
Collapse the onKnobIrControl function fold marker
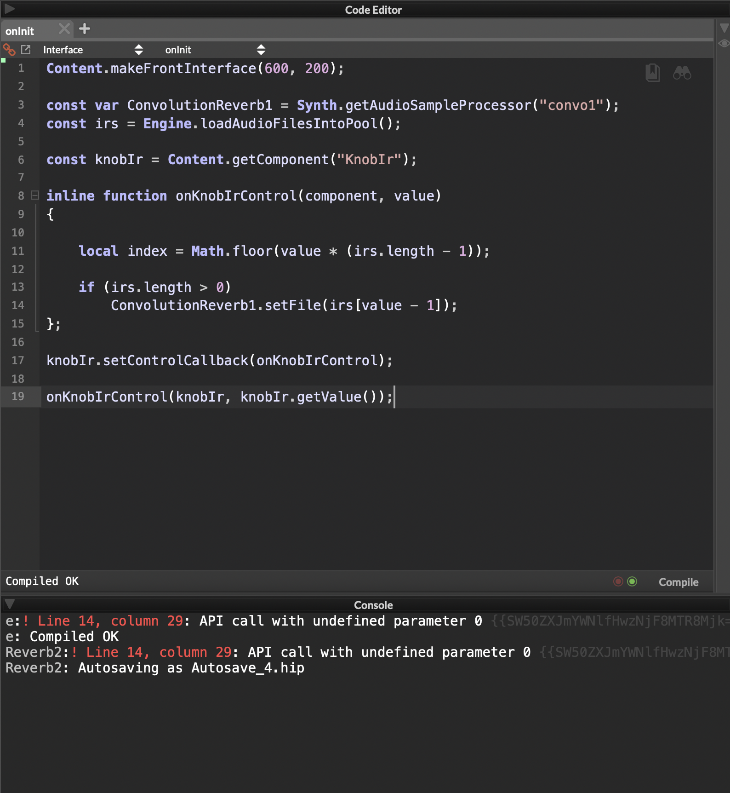(34, 195)
